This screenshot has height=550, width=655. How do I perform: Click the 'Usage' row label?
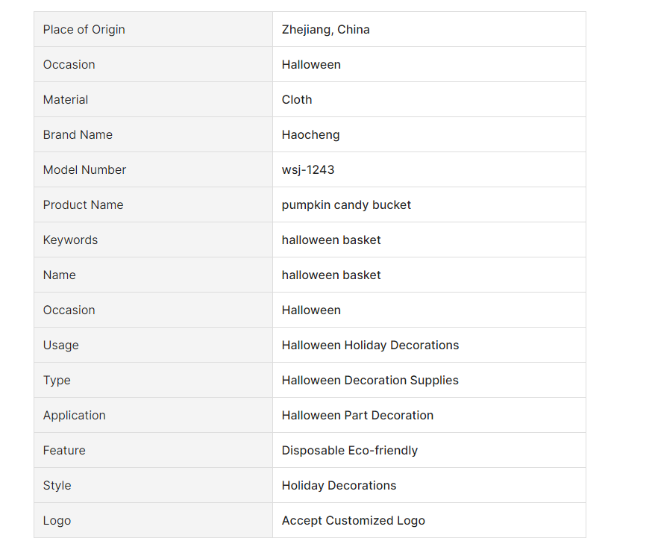[x=60, y=346]
